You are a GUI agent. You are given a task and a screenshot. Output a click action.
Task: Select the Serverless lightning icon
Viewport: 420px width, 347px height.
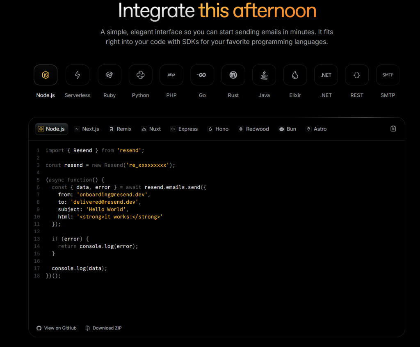click(x=78, y=75)
